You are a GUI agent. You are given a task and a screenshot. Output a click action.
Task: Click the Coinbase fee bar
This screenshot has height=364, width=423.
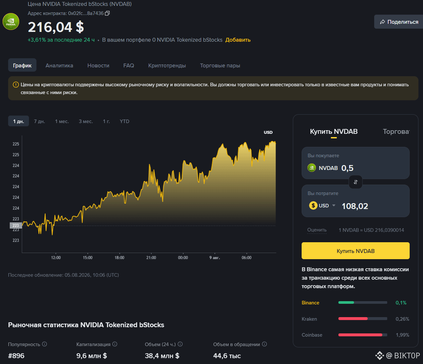[x=363, y=335]
